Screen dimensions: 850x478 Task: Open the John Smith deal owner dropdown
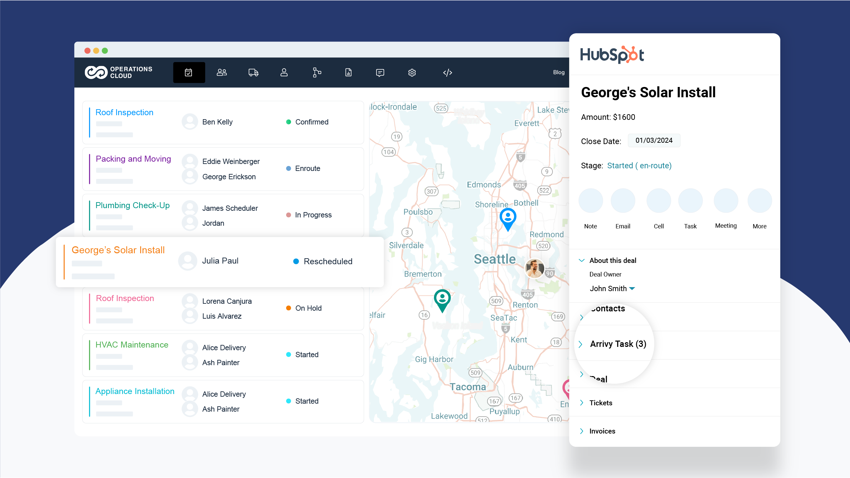tap(613, 288)
